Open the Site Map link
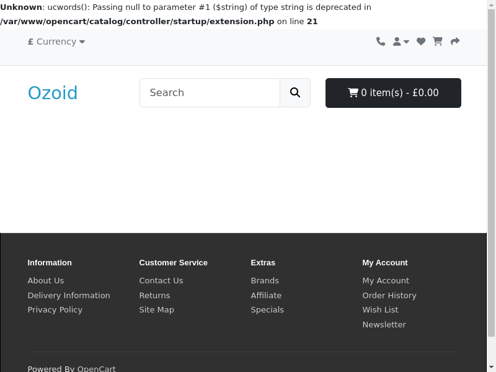The width and height of the screenshot is (496, 372). coord(157,309)
